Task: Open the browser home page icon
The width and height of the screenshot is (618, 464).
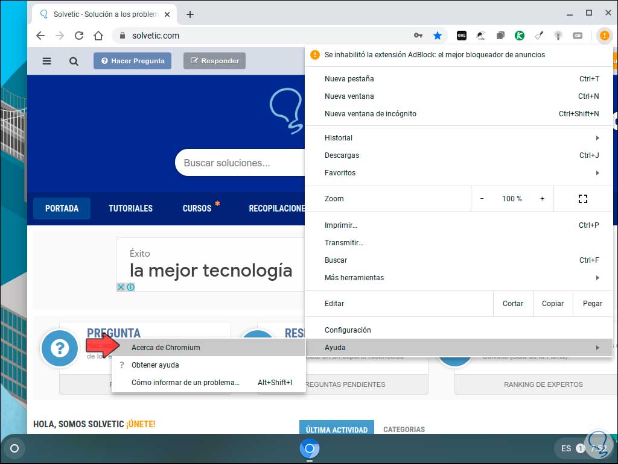Action: point(98,36)
